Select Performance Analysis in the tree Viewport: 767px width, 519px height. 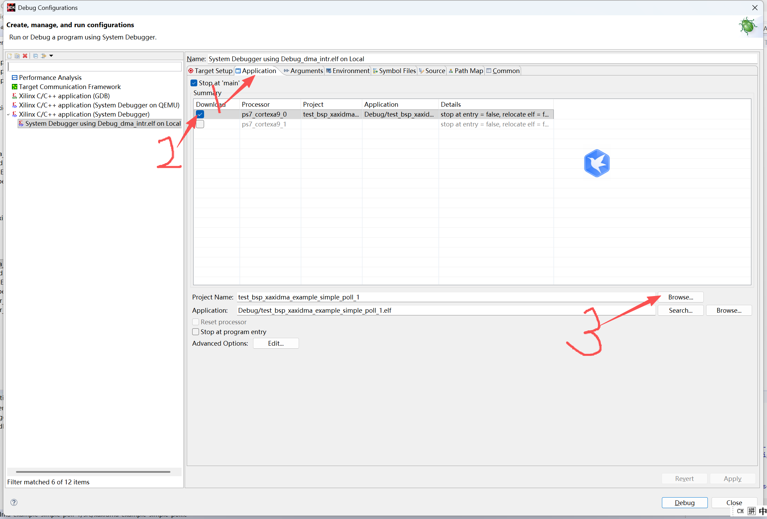[50, 77]
